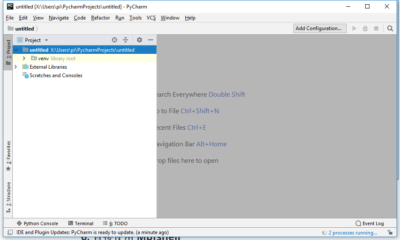The height and width of the screenshot is (240, 400).
Task: Click the Add Configuration... button
Action: click(319, 28)
